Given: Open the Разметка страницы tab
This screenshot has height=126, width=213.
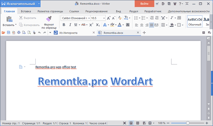Looking at the screenshot, I should pos(50,11).
